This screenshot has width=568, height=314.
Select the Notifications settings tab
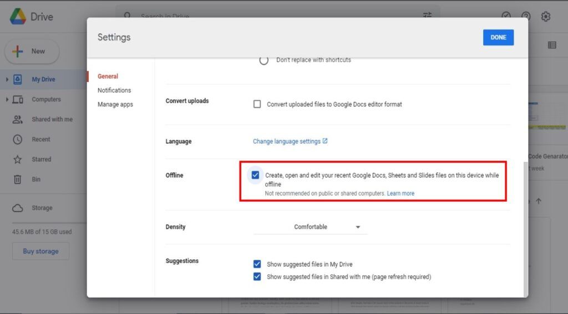click(114, 90)
